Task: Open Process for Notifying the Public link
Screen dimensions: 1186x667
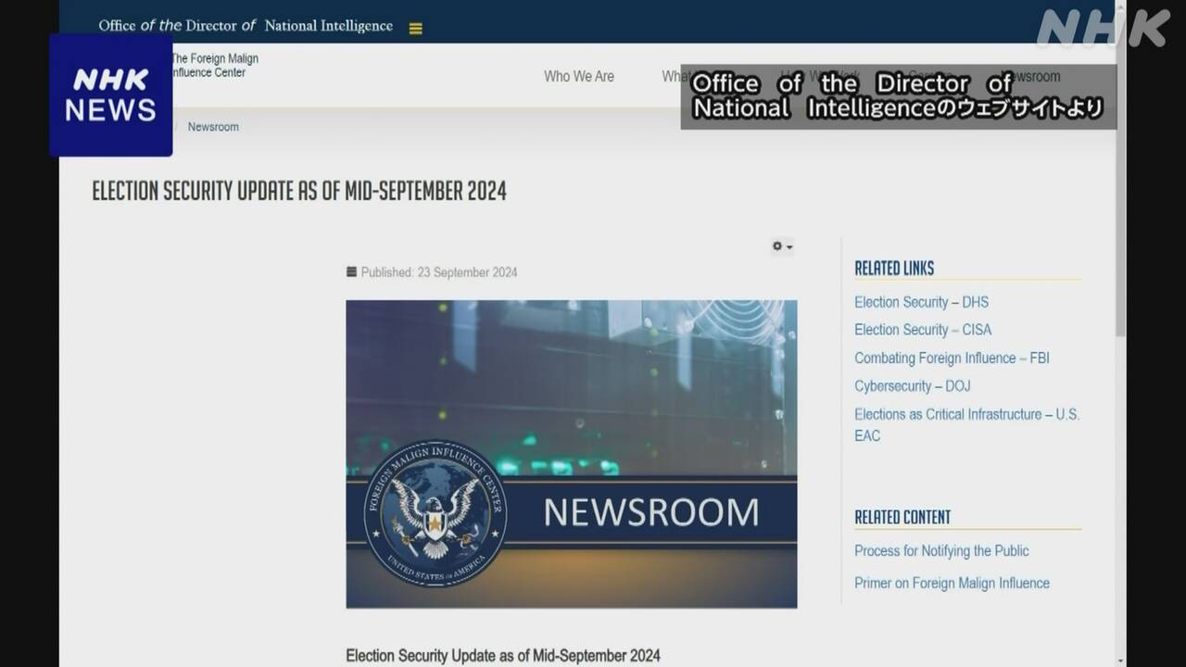Action: point(941,550)
